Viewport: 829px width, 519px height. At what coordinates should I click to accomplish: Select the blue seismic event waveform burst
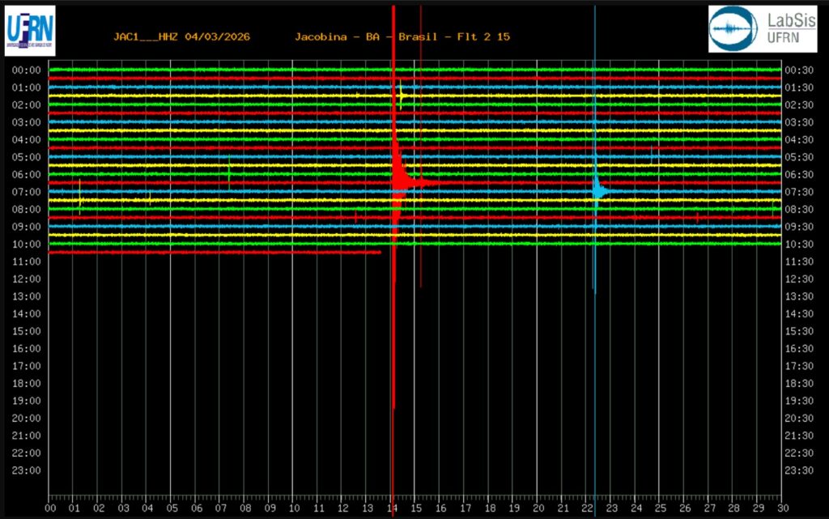(599, 191)
